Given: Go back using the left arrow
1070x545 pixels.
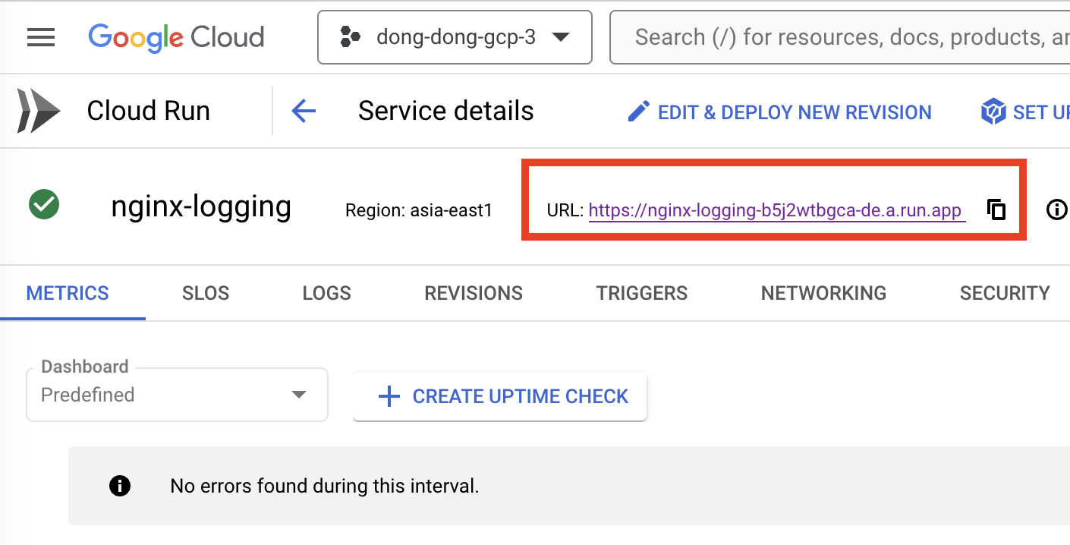Looking at the screenshot, I should (x=304, y=112).
